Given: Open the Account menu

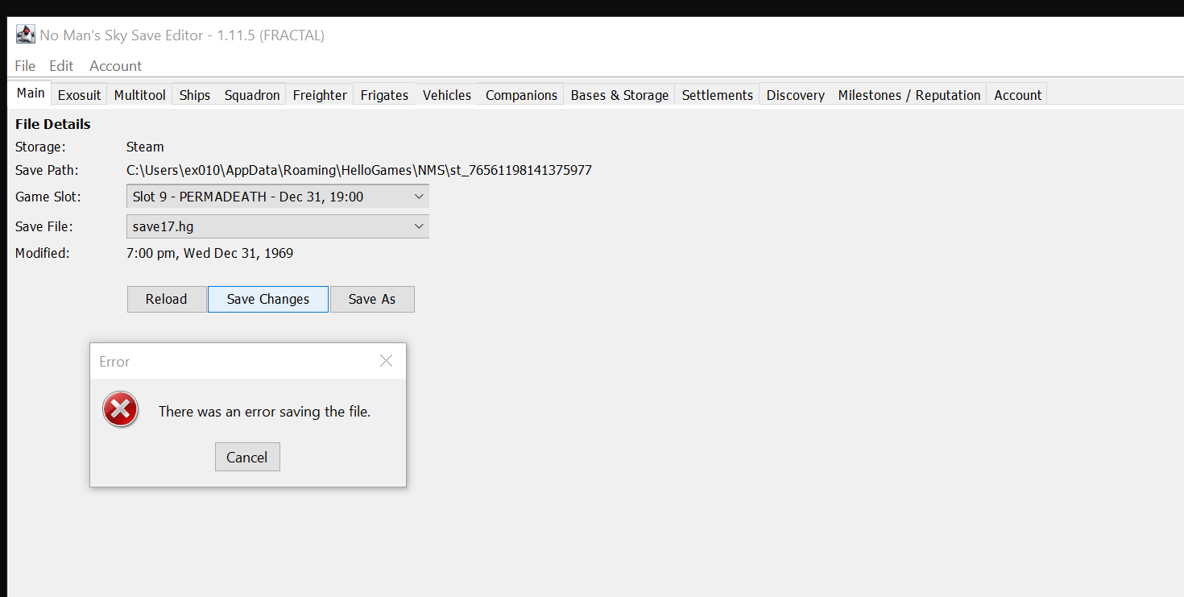Looking at the screenshot, I should pos(115,65).
